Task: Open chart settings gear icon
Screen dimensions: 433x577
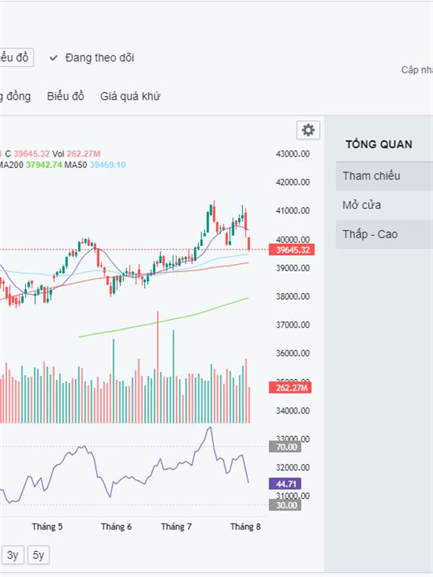Action: (308, 130)
